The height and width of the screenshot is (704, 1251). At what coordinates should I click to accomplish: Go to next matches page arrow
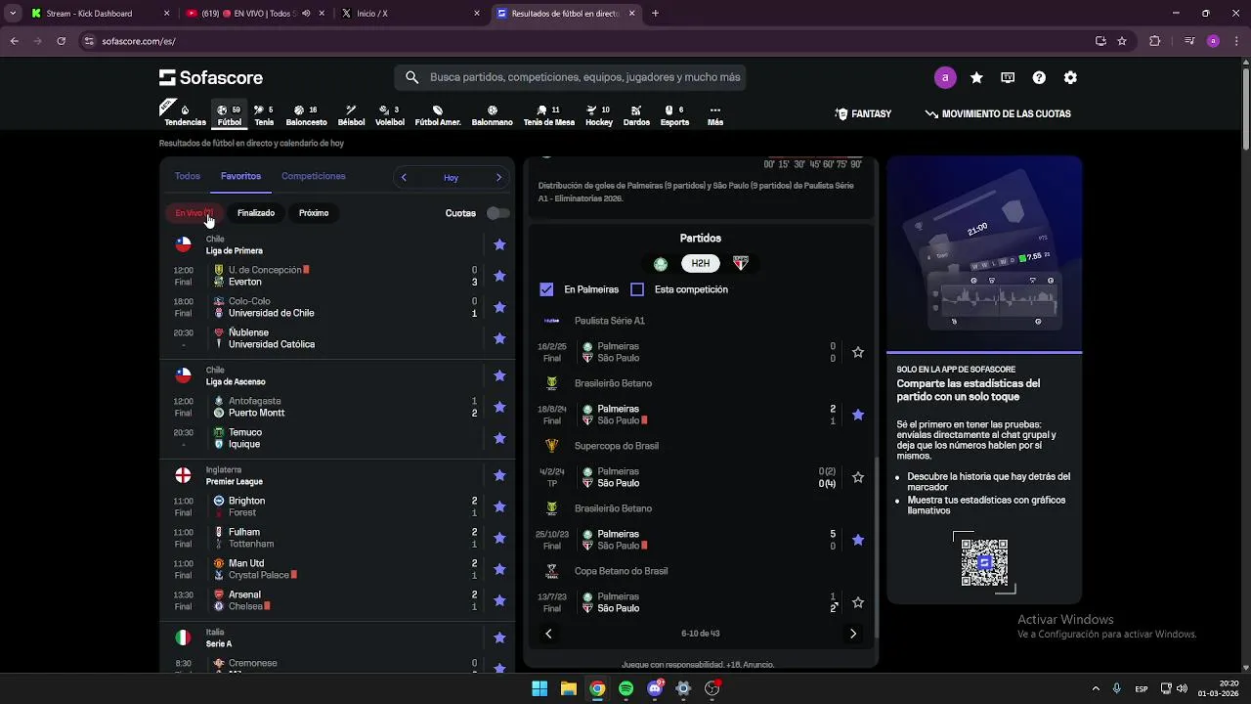coord(853,634)
